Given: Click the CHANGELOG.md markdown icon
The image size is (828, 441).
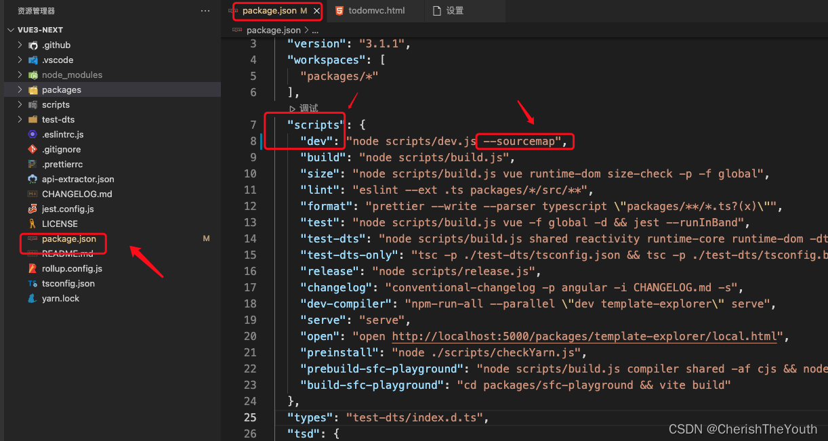Looking at the screenshot, I should (33, 194).
